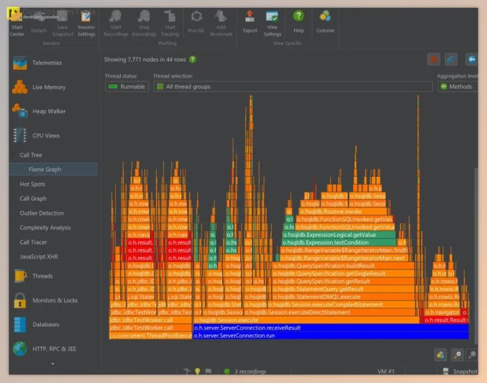Image resolution: width=487 pixels, height=383 pixels.
Task: Open Session Settings
Action: point(86,23)
